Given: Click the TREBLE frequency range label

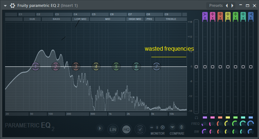Looking at the screenshot, I should tap(171, 19).
